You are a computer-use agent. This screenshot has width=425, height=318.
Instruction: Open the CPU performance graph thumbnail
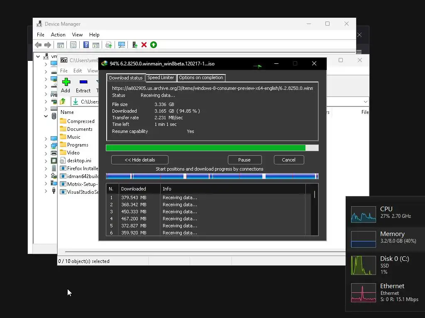364,214
